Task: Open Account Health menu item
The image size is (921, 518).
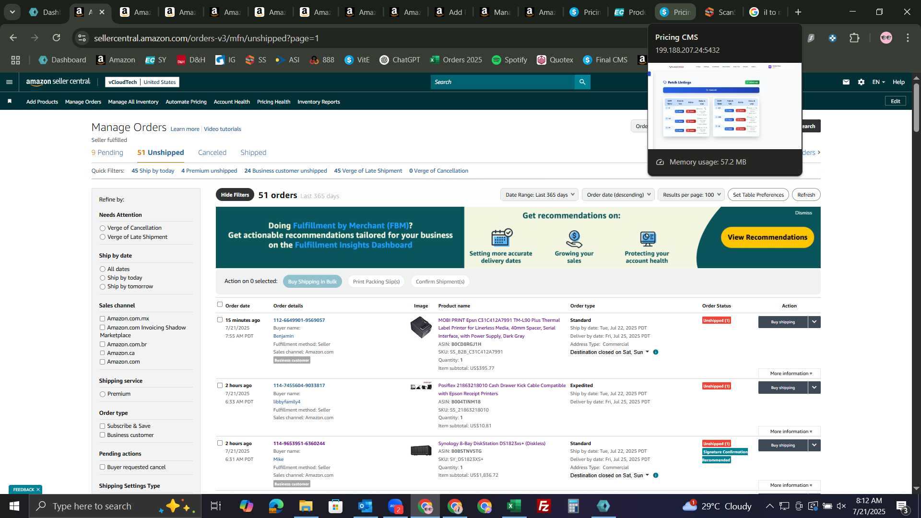Action: 232,102
